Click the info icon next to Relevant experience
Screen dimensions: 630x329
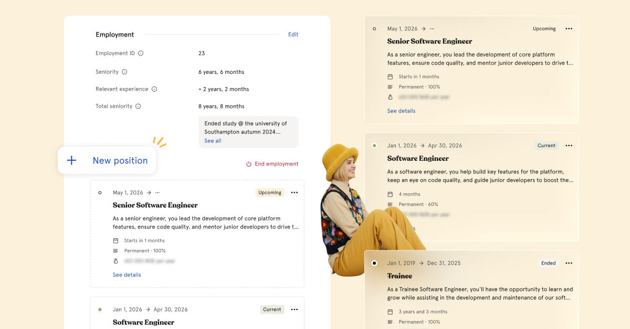click(154, 89)
